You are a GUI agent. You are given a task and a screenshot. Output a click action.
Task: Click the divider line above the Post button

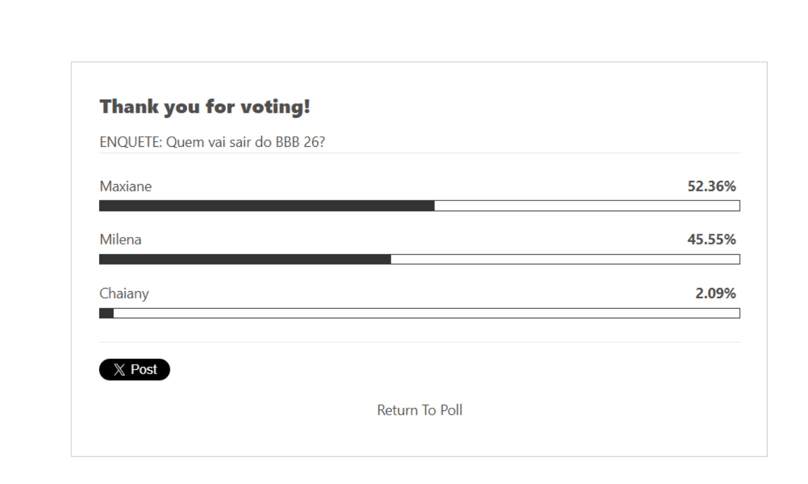[419, 342]
